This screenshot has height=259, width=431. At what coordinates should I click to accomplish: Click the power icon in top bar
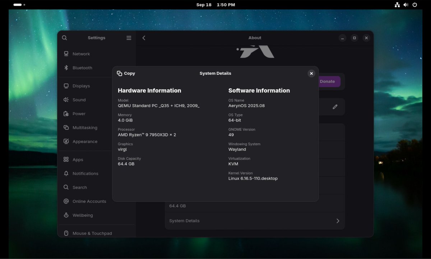pyautogui.click(x=415, y=5)
